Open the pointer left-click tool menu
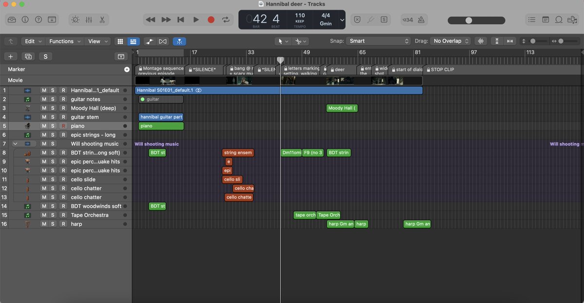 [282, 41]
